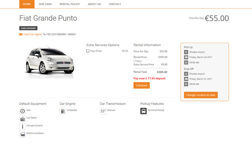Click the Drop Off 09:00 AM time
This screenshot has width=252, height=148.
(x=194, y=84)
